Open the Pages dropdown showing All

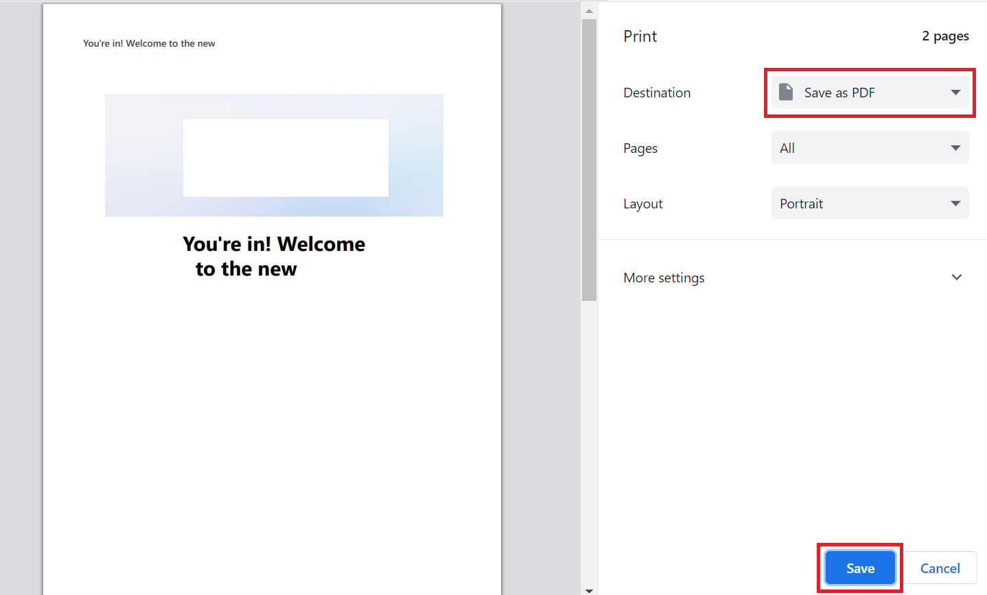(870, 148)
